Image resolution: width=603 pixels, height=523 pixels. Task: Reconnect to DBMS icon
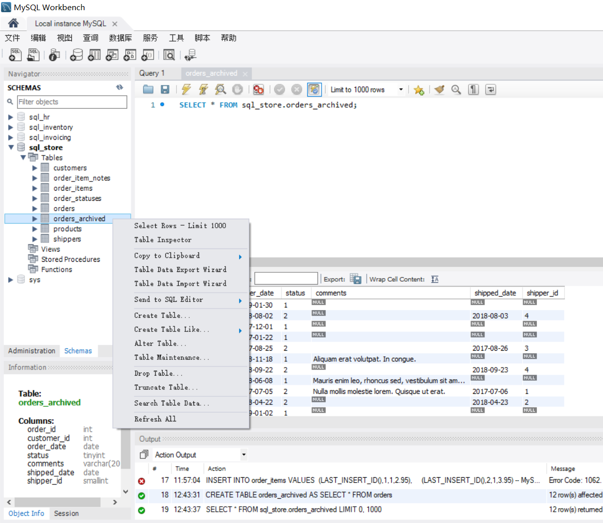[190, 55]
